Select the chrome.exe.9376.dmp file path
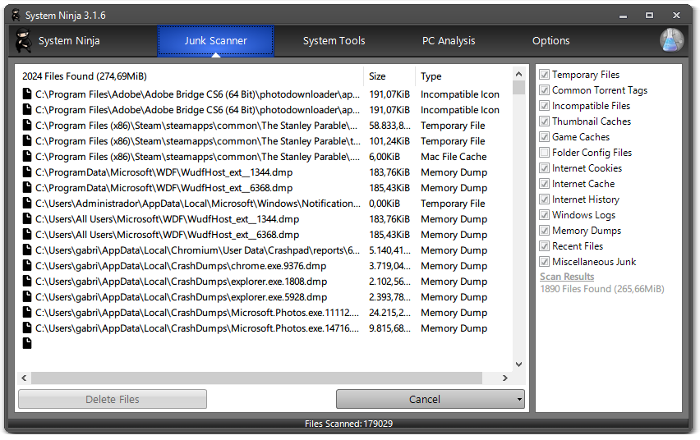The width and height of the screenshot is (700, 440). (181, 266)
